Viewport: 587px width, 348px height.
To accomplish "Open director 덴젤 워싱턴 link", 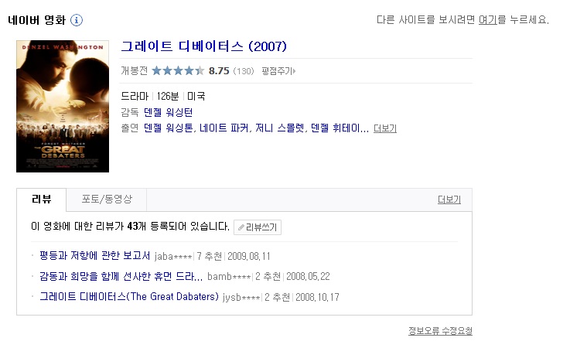I will coord(171,112).
